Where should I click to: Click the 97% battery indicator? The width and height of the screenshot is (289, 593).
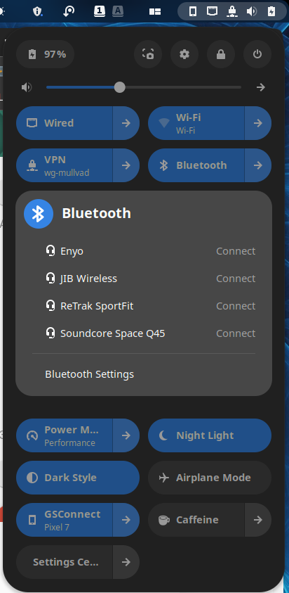point(46,54)
